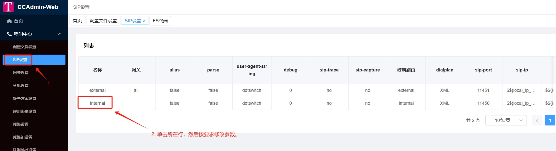Click the home icon in sidebar
556x151 pixels.
(x=9, y=21)
